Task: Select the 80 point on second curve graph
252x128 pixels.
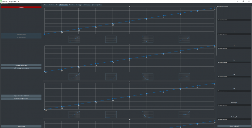Action: (197, 48)
